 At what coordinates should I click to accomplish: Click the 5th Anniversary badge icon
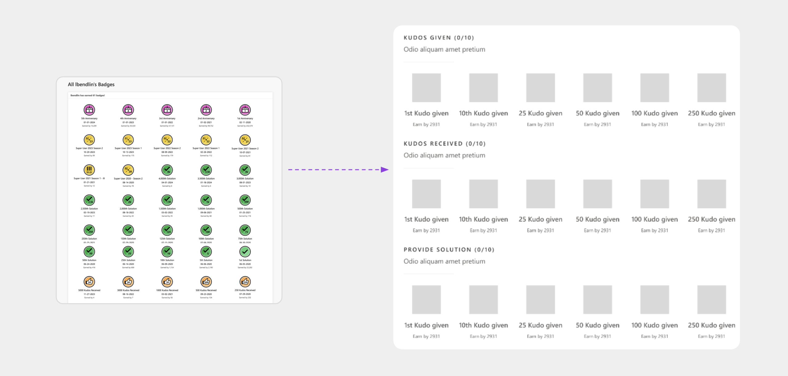[89, 110]
